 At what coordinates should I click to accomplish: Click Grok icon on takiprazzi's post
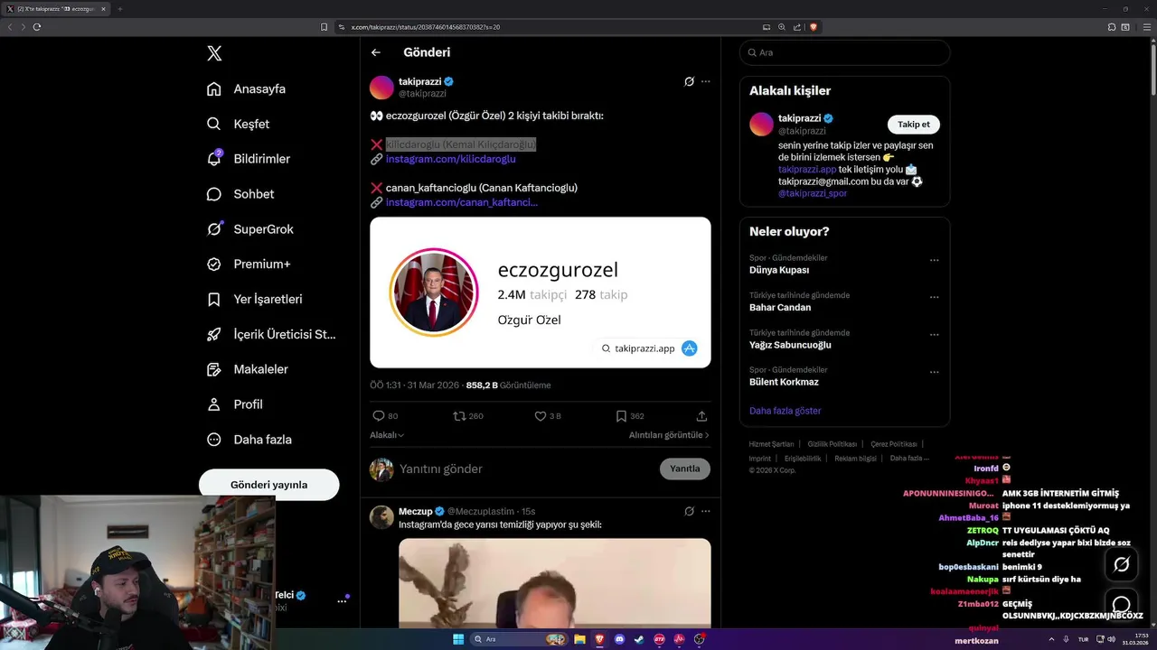pos(689,81)
